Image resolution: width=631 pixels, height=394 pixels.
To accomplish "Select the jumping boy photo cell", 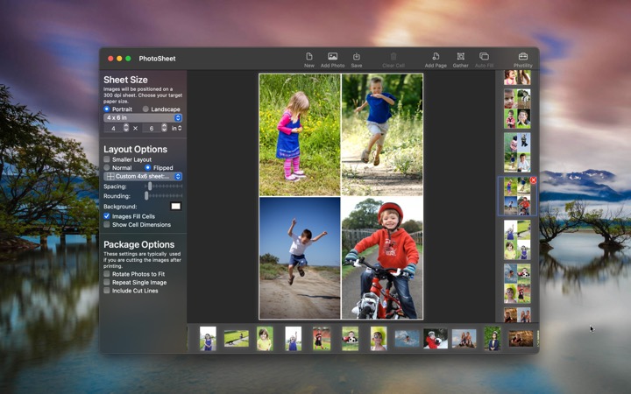I will pos(300,257).
